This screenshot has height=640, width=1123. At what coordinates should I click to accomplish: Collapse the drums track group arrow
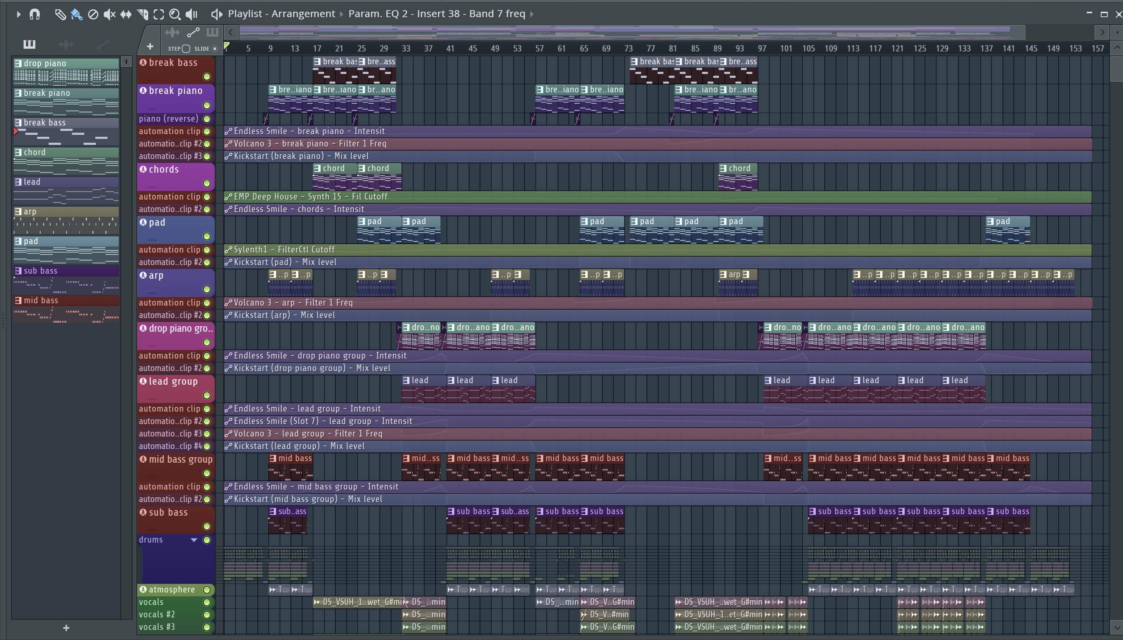(194, 540)
